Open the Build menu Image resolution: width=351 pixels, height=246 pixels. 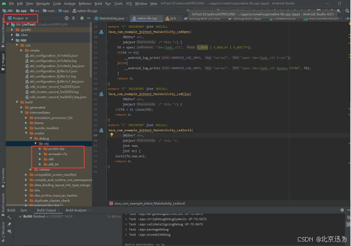pyautogui.click(x=98, y=3)
